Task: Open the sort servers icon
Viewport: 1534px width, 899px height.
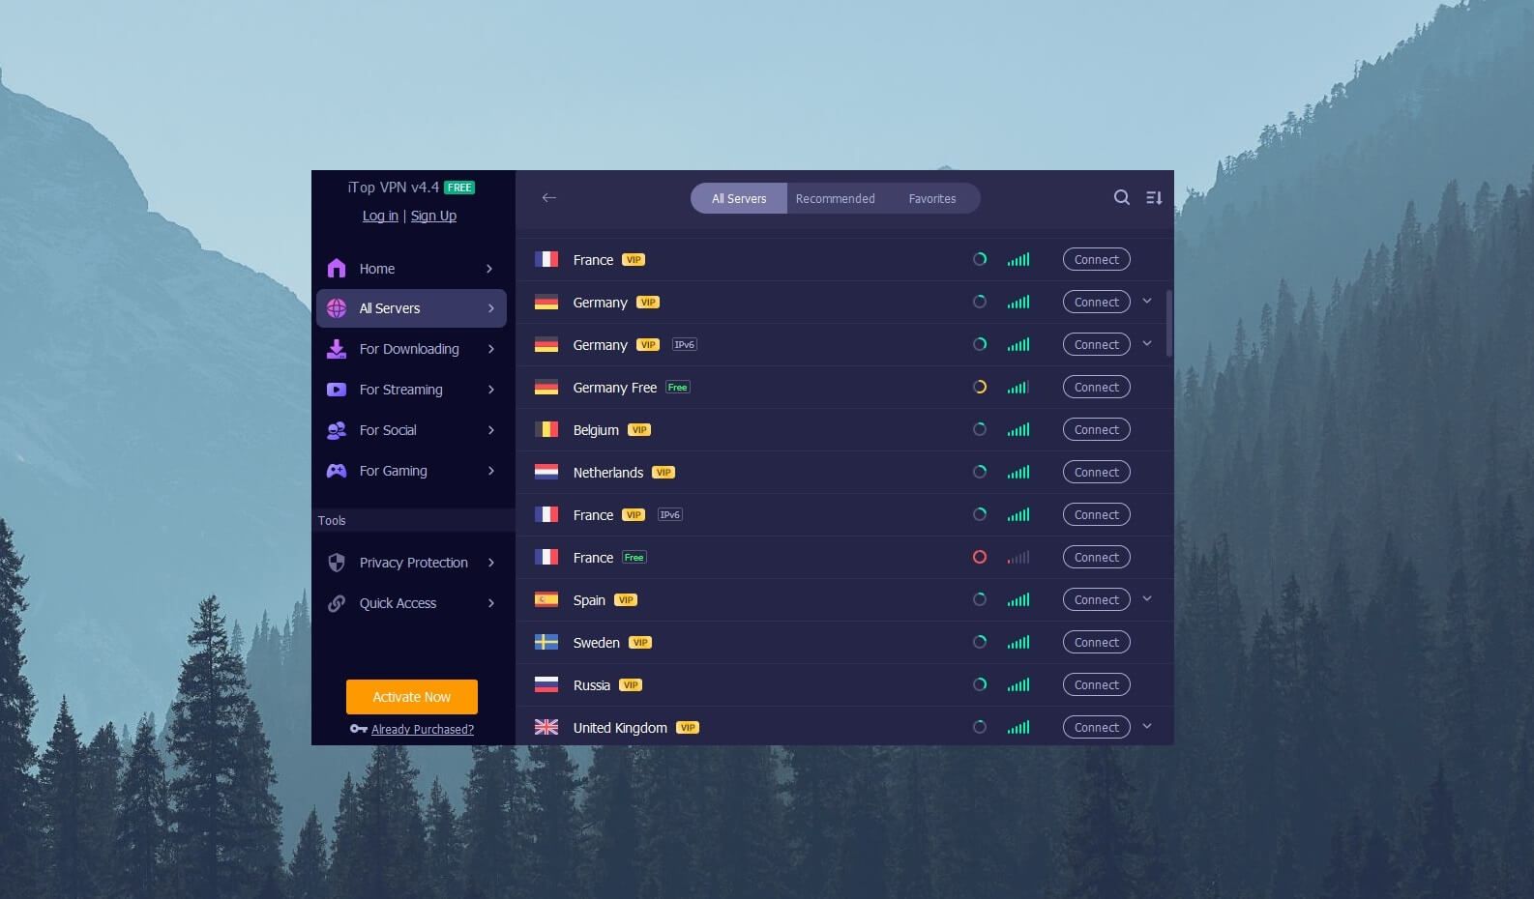Action: 1154,197
